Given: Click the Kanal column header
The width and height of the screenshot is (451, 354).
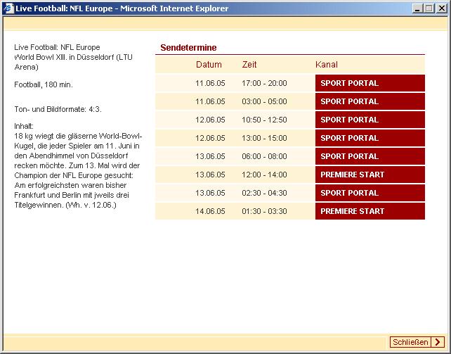Looking at the screenshot, I should [x=327, y=65].
